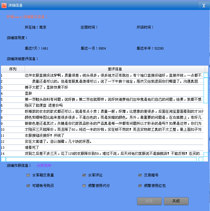Click the vertical scrollbar thumb
Image resolution: width=210 pixels, height=211 pixels.
coord(206,90)
